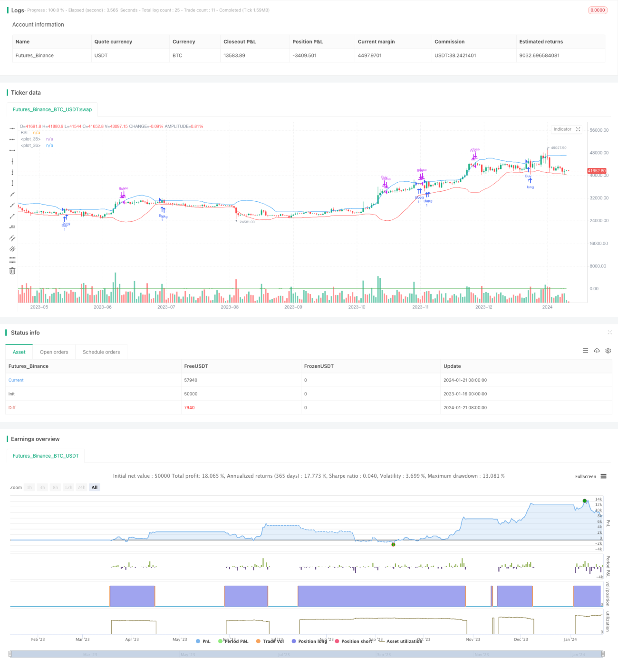This screenshot has width=618, height=668.
Task: Toggle Position long series in legend
Action: (x=309, y=641)
